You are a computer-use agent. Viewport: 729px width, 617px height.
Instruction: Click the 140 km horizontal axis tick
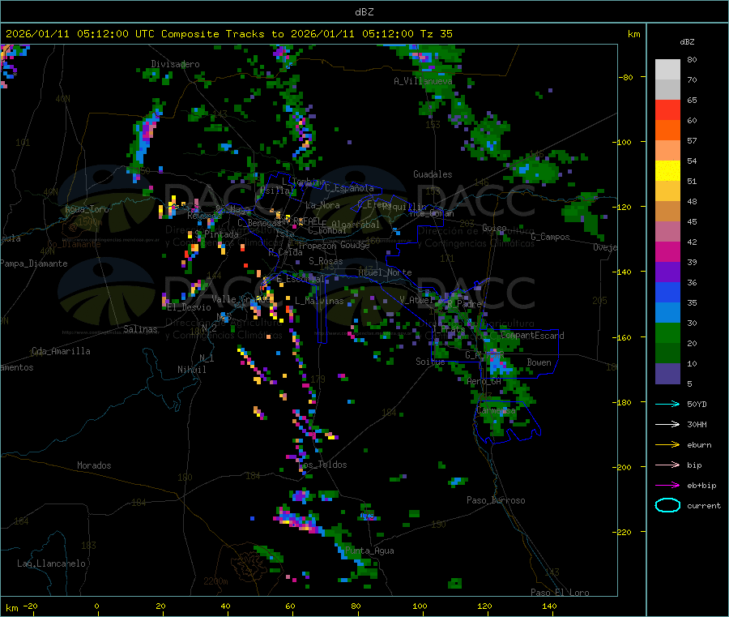pyautogui.click(x=549, y=606)
